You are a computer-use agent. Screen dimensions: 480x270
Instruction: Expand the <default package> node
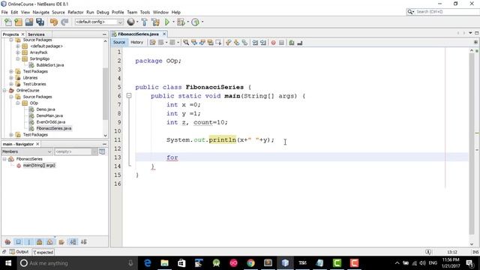(18, 46)
